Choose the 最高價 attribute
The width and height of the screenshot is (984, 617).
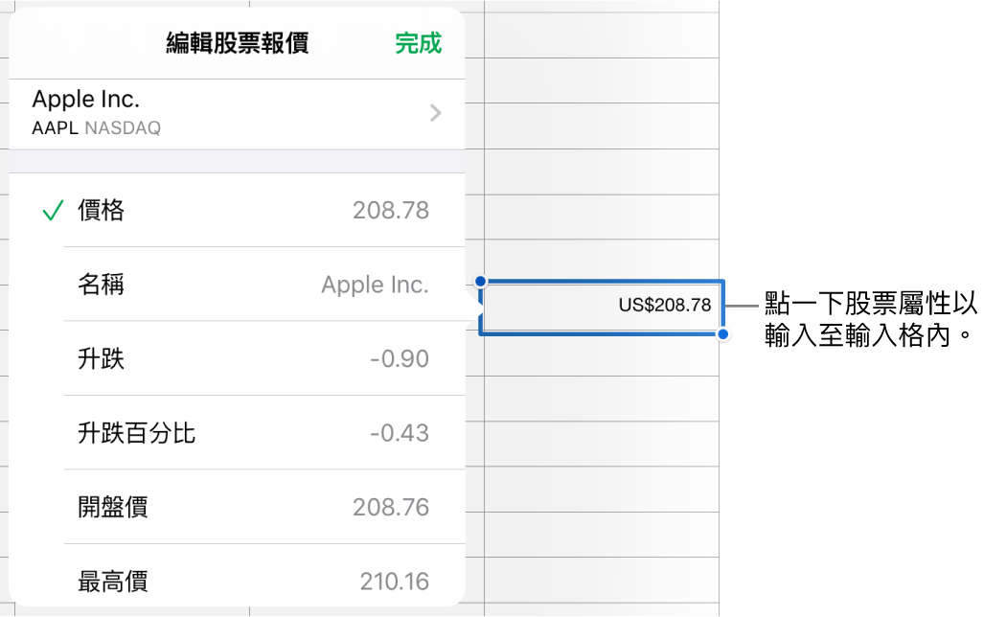coord(110,581)
